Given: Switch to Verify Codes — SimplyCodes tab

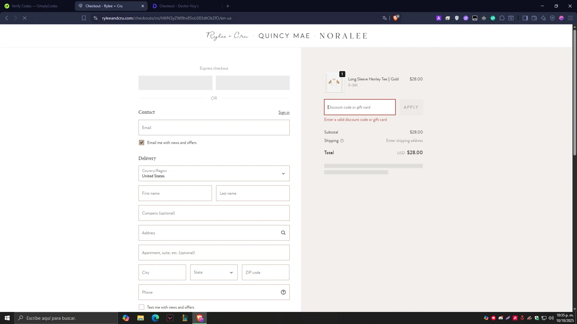Looking at the screenshot, I should 35,6.
